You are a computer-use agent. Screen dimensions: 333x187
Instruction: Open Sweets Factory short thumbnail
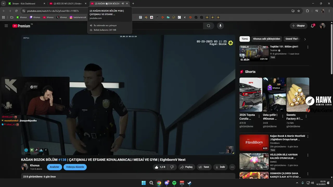click(298, 95)
